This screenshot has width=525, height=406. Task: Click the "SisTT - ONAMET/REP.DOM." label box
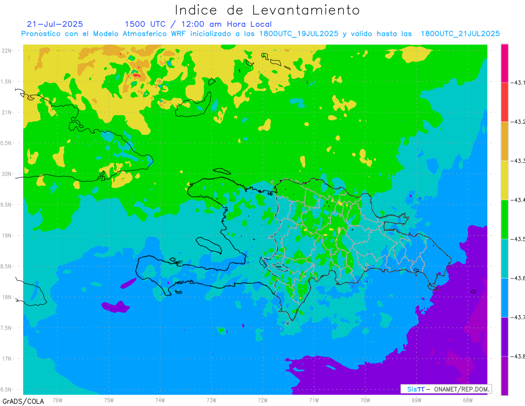(446, 389)
